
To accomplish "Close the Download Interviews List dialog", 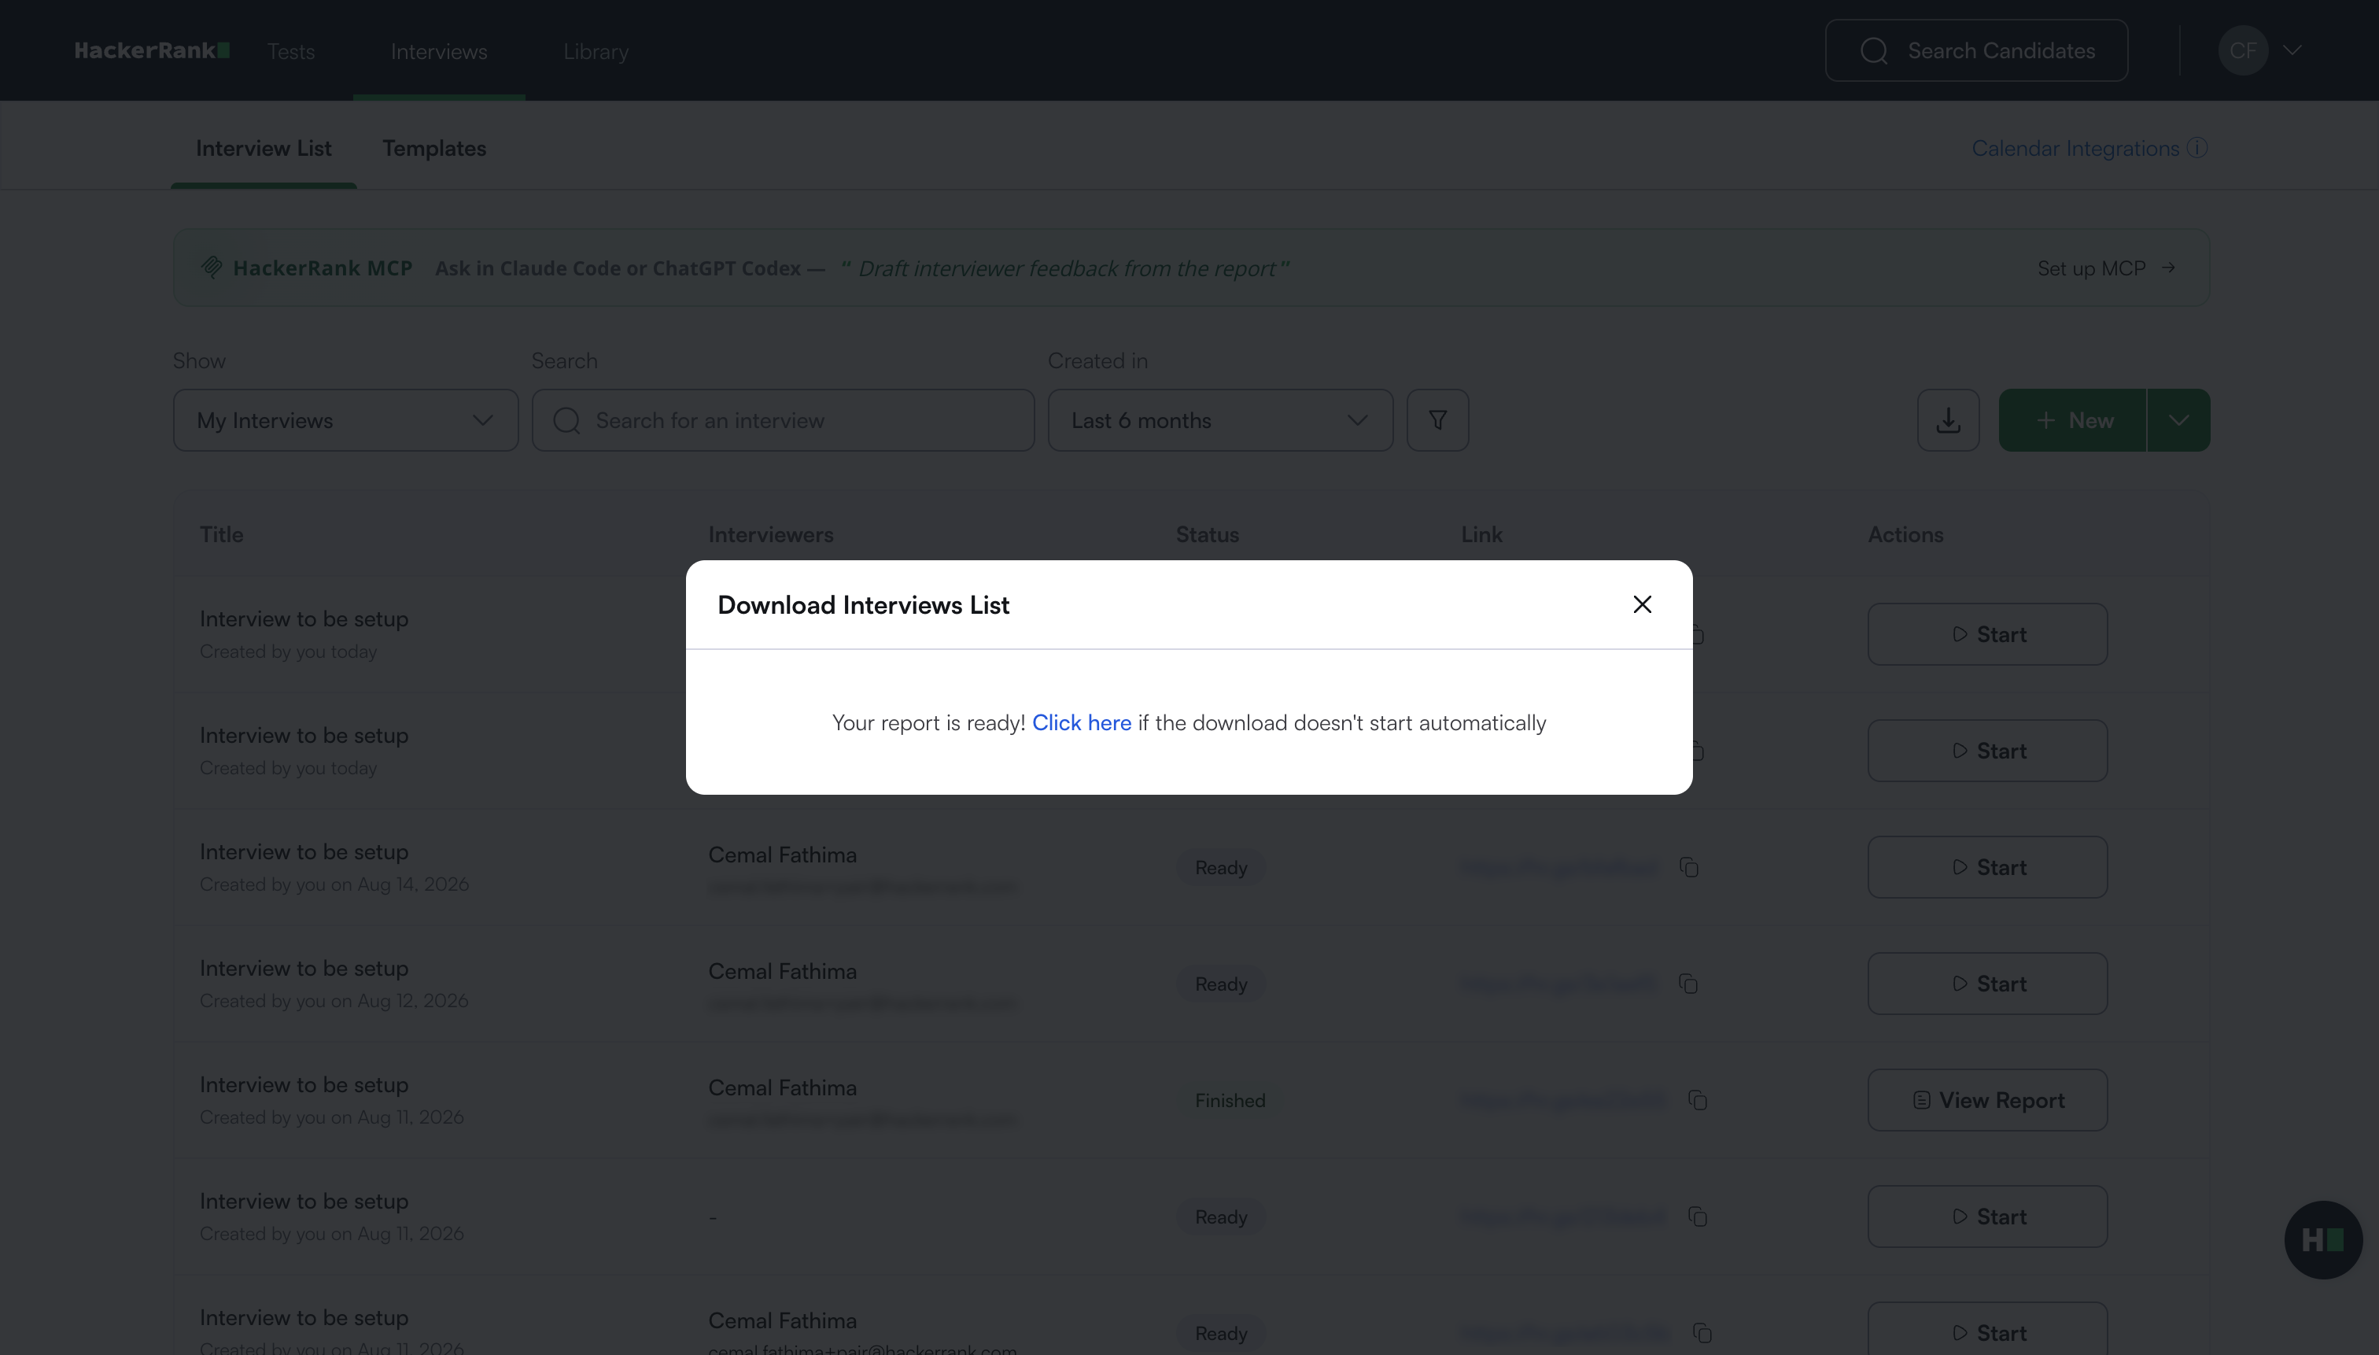I will (x=1642, y=605).
